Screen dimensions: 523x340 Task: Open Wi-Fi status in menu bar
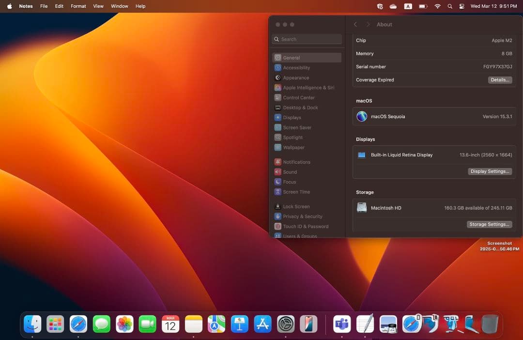click(437, 6)
